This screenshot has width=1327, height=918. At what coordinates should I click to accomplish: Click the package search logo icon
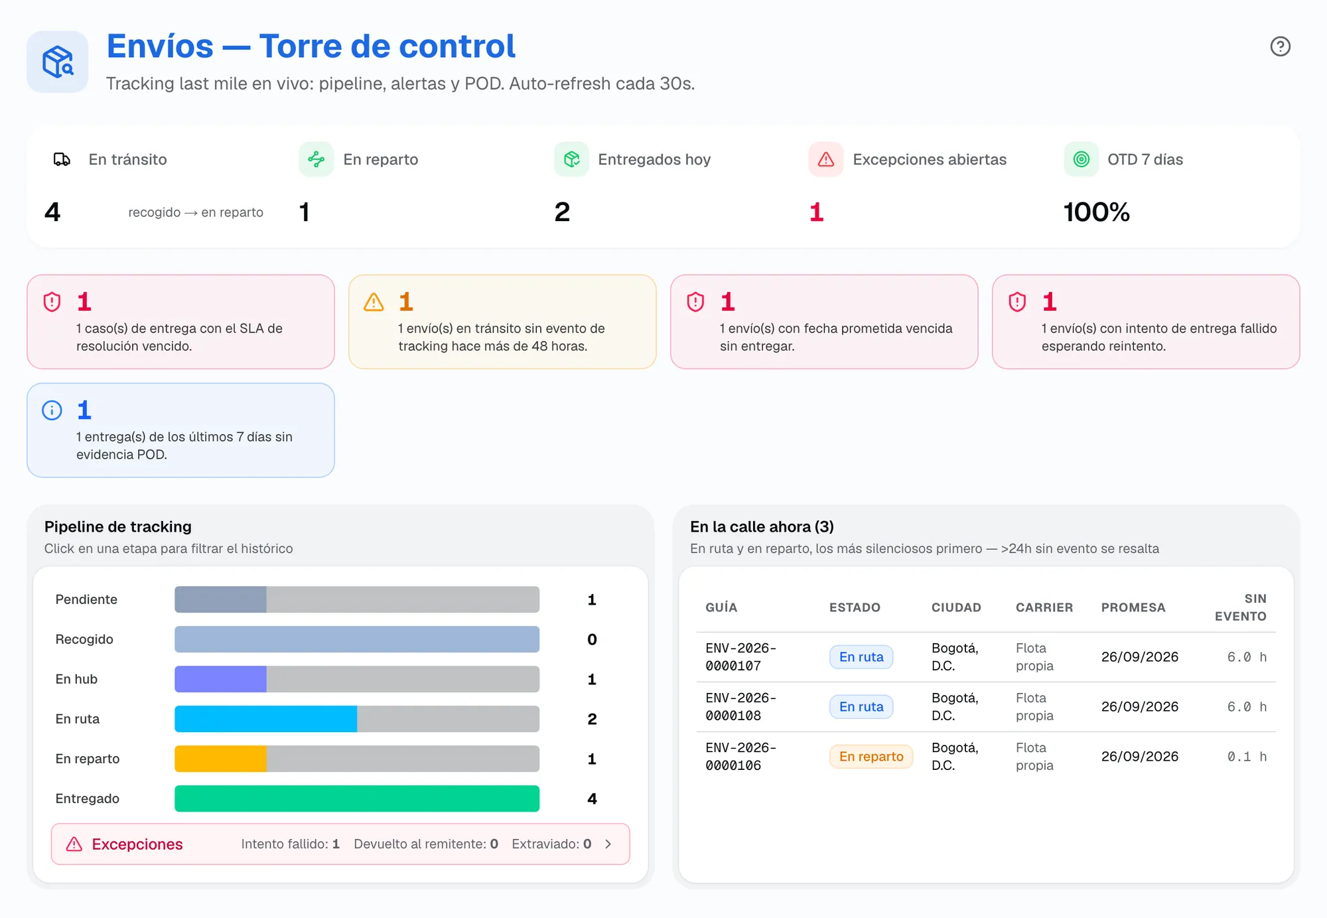[58, 62]
